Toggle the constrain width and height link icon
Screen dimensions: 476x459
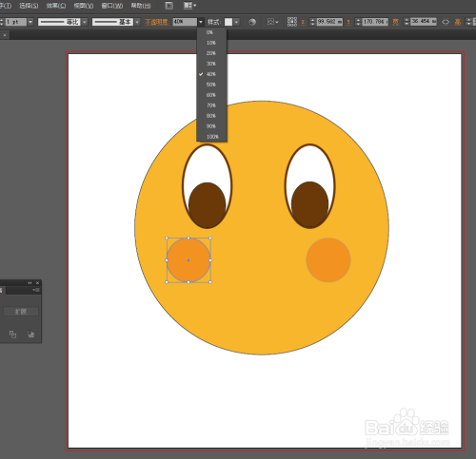click(446, 22)
